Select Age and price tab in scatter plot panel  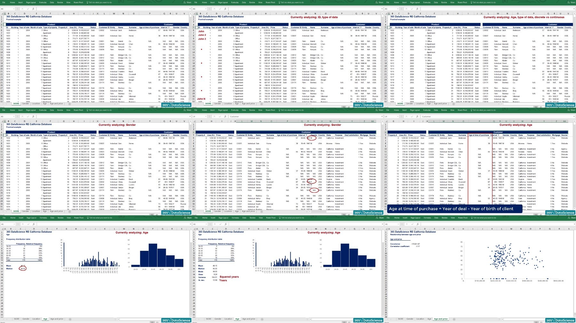441,319
